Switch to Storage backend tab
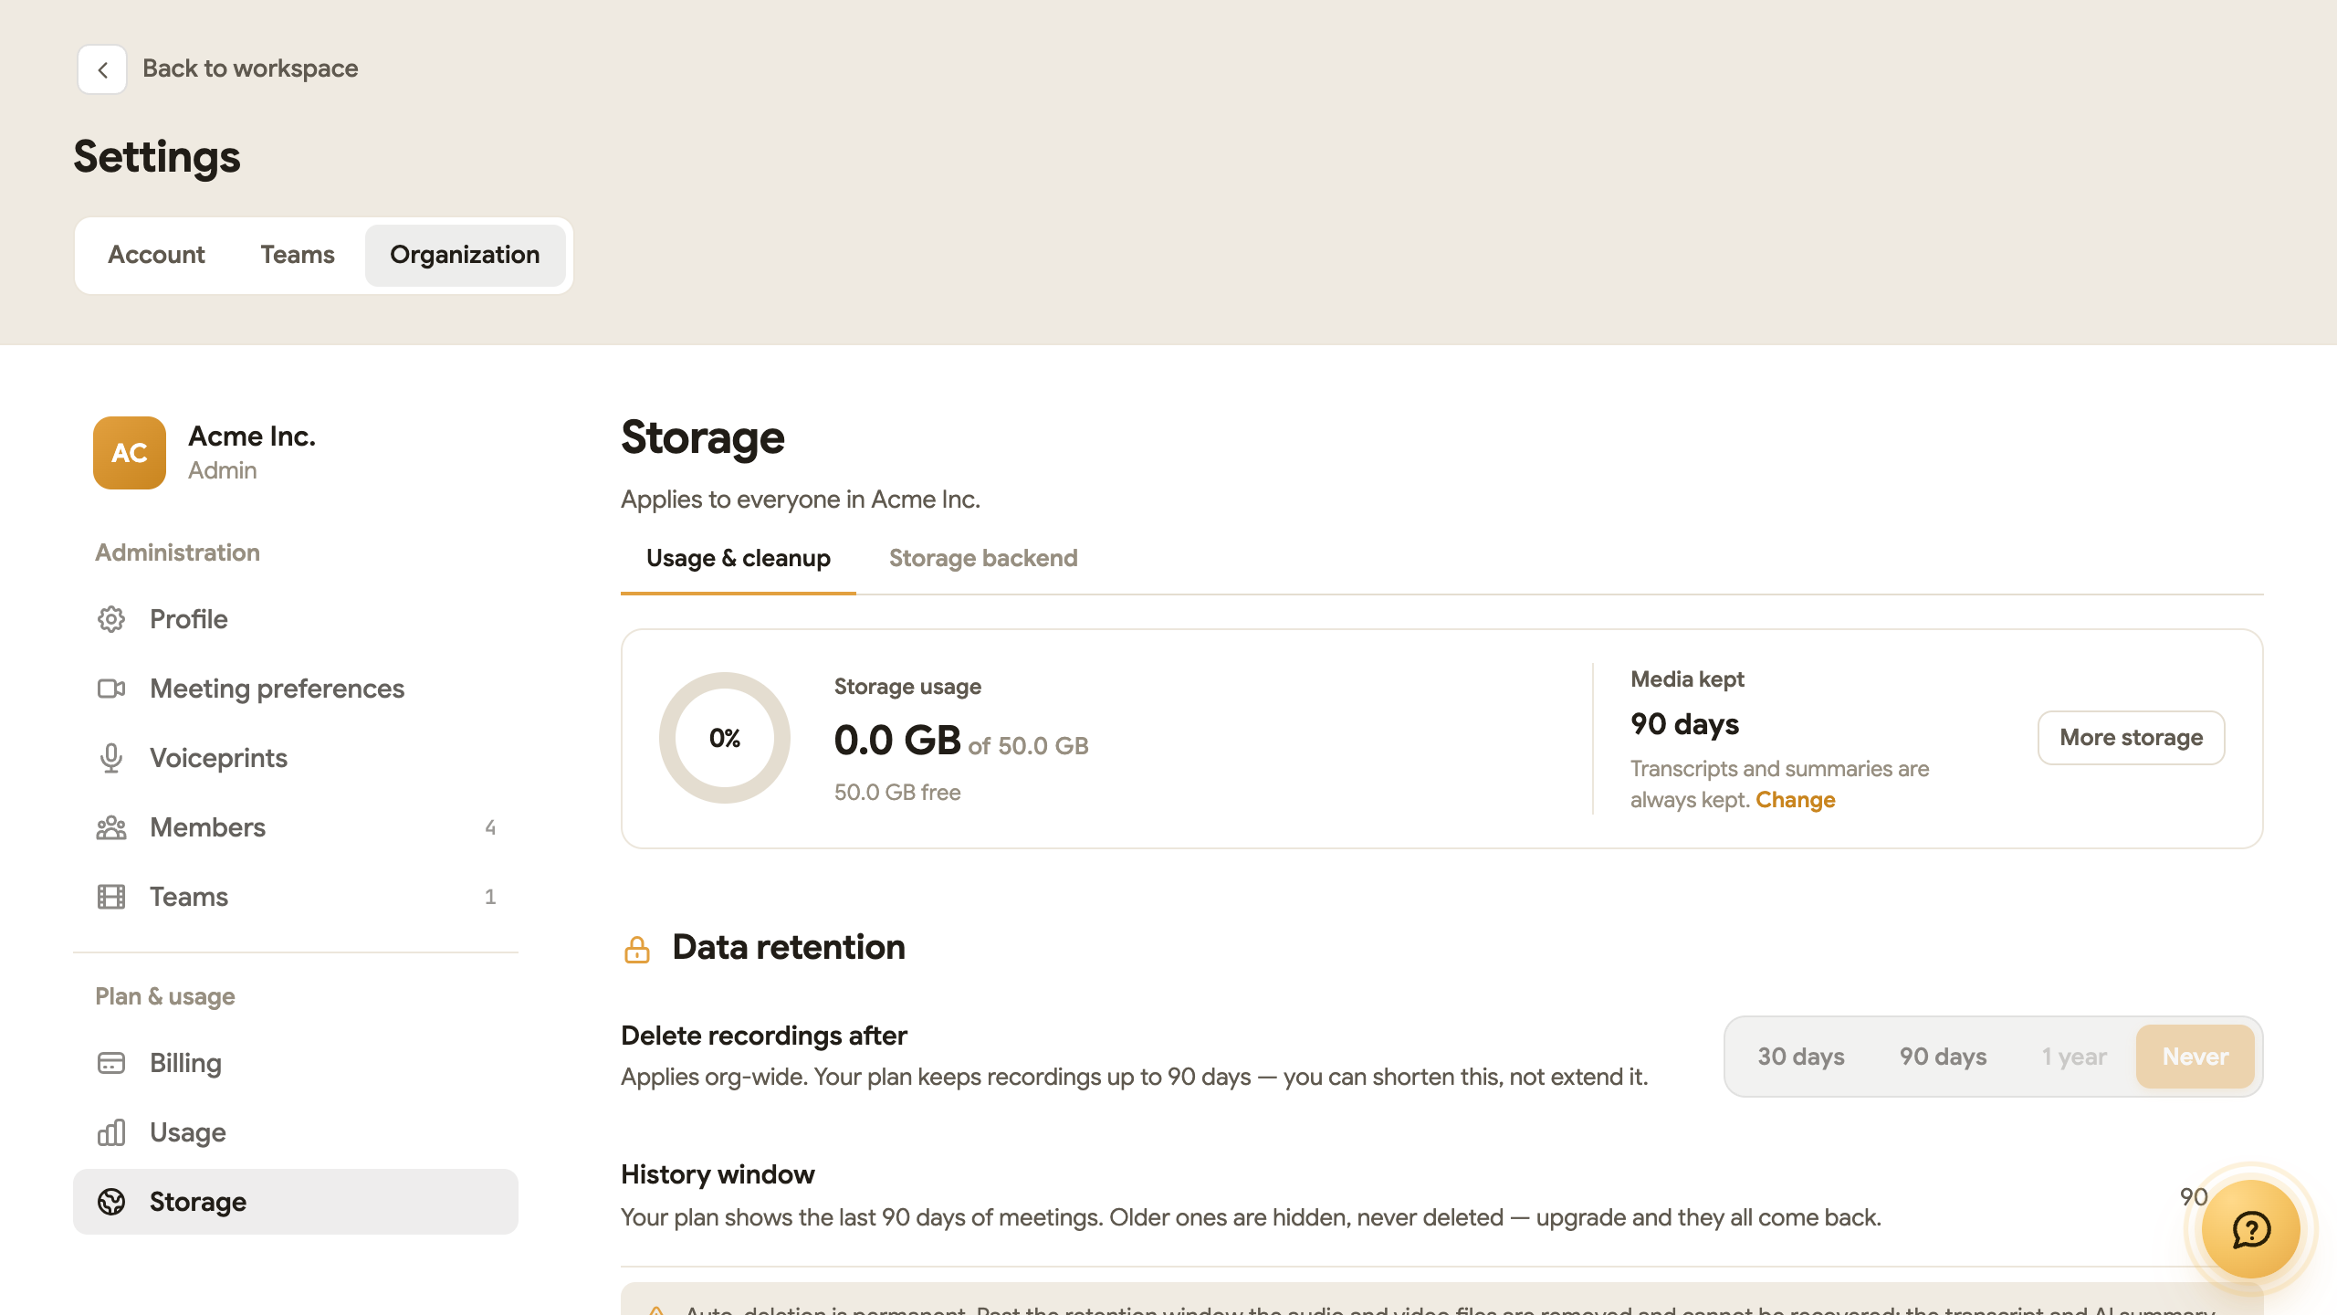The width and height of the screenshot is (2337, 1315). pos(983,558)
